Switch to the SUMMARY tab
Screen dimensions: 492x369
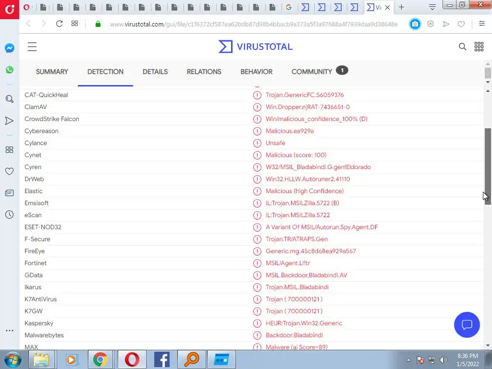[x=52, y=72]
